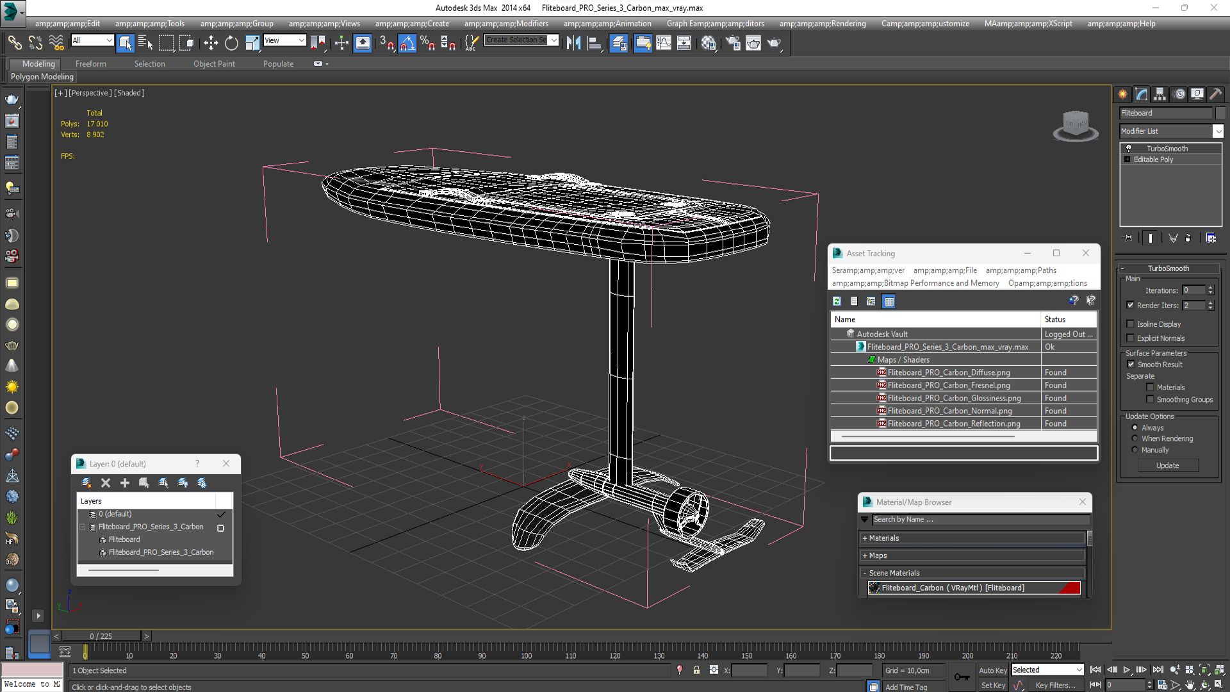The height and width of the screenshot is (692, 1230).
Task: Toggle the Percent Snap icon
Action: point(427,43)
